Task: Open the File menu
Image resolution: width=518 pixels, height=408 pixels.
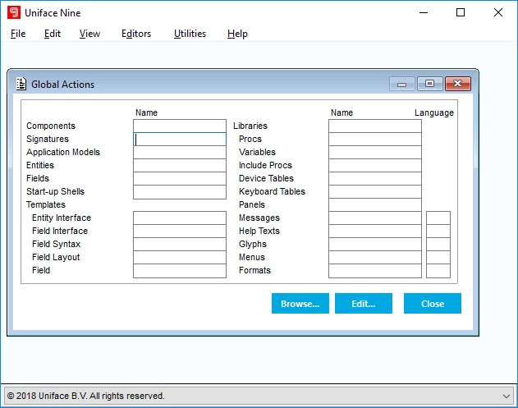Action: (18, 34)
